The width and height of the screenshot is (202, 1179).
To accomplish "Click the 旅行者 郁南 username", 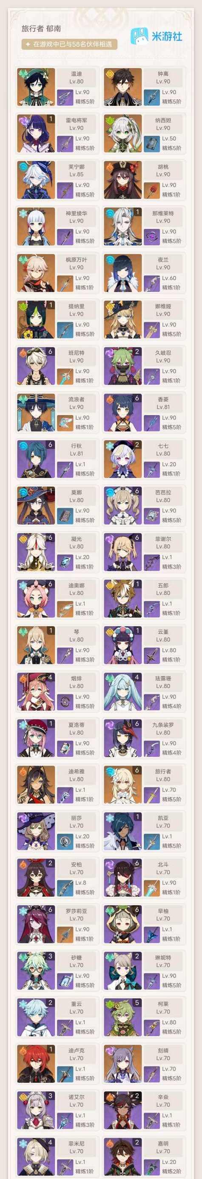I will tap(41, 29).
